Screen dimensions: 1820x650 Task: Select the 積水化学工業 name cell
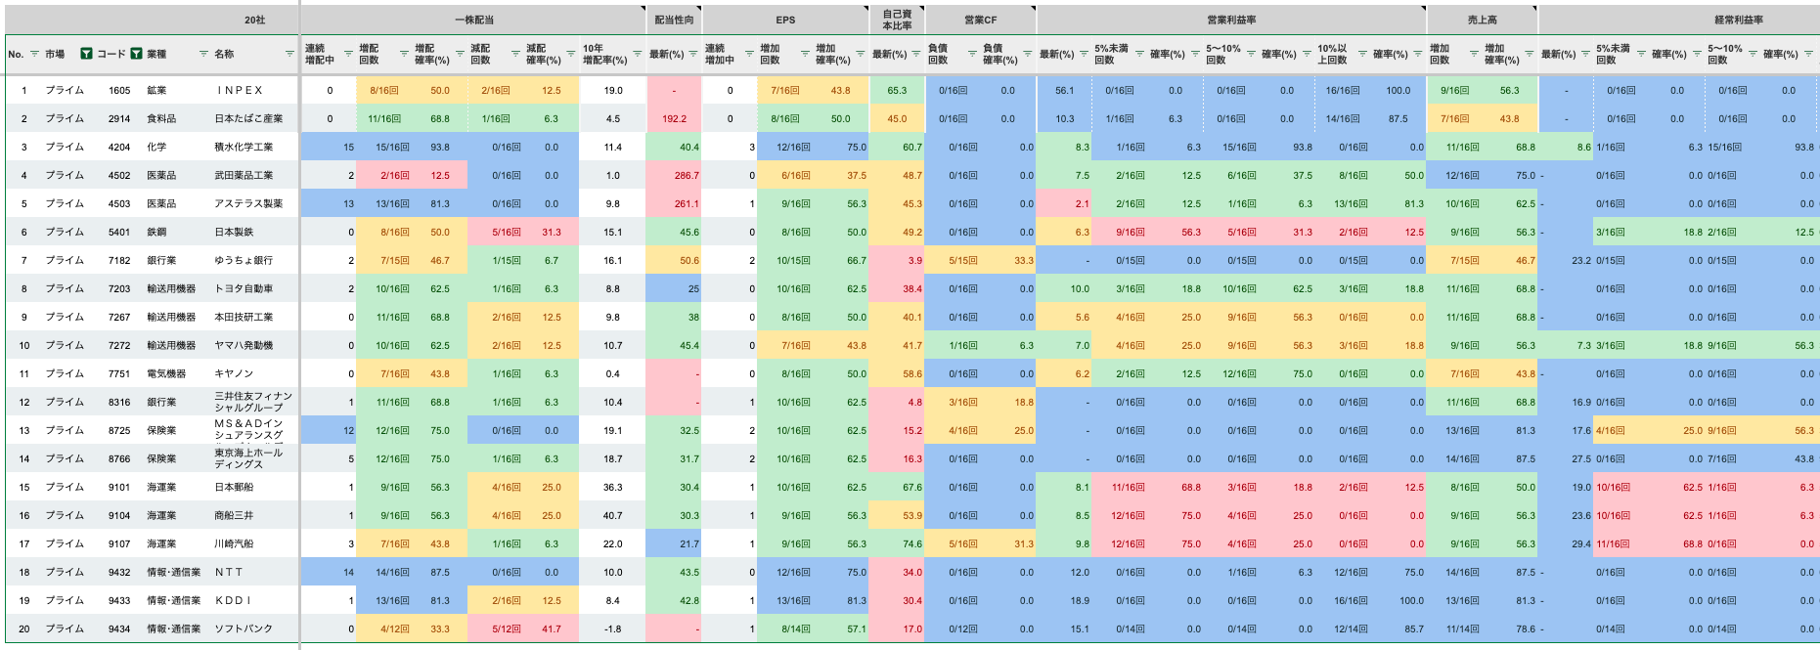tap(254, 147)
